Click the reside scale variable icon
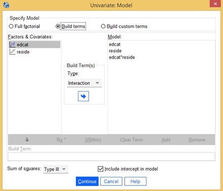 [12, 52]
